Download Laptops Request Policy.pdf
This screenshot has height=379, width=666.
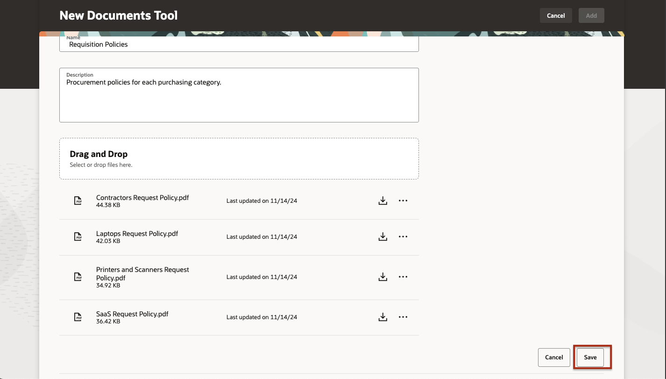pos(383,237)
